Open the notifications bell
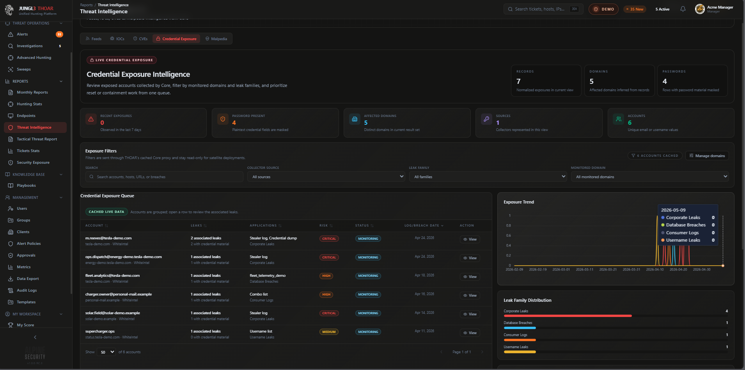Screen dimensions: 745x370 point(683,9)
